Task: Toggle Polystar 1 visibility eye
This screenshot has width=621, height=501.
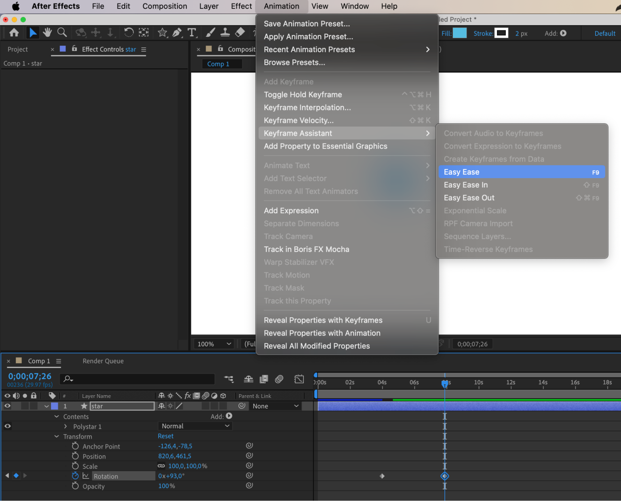Action: pyautogui.click(x=7, y=426)
